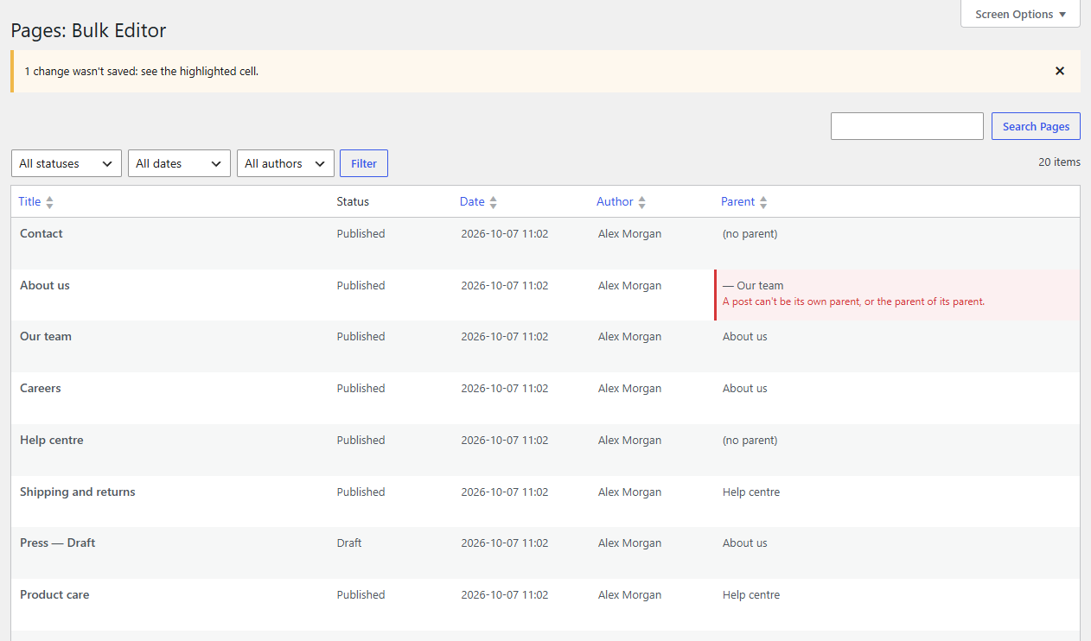Viewport: 1091px width, 641px height.
Task: Select the About us page title
Action: coord(45,285)
